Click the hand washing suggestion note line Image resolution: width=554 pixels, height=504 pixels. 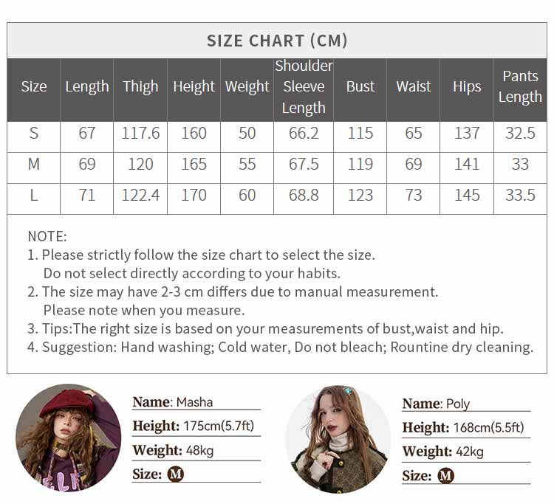281,348
